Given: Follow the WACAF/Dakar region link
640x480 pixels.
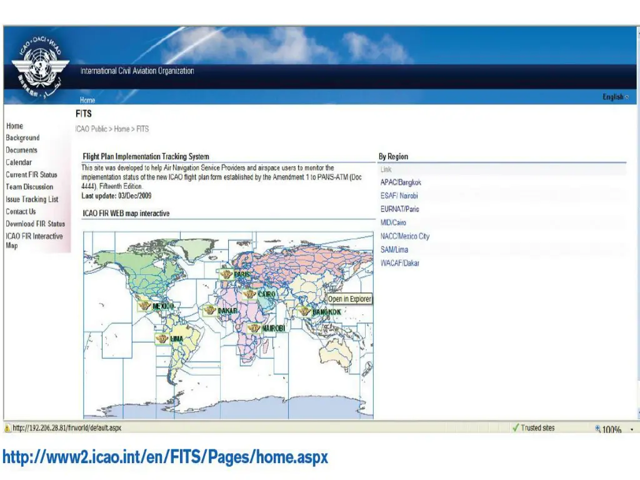Looking at the screenshot, I should (400, 263).
